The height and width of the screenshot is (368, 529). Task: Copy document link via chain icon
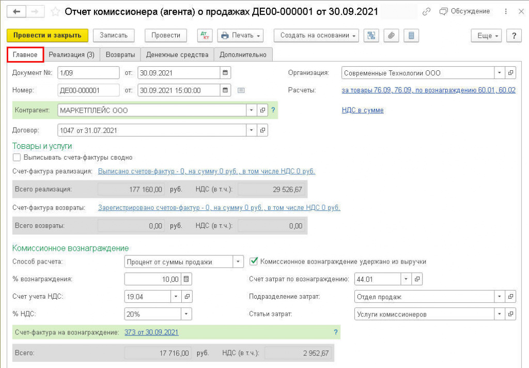click(426, 11)
